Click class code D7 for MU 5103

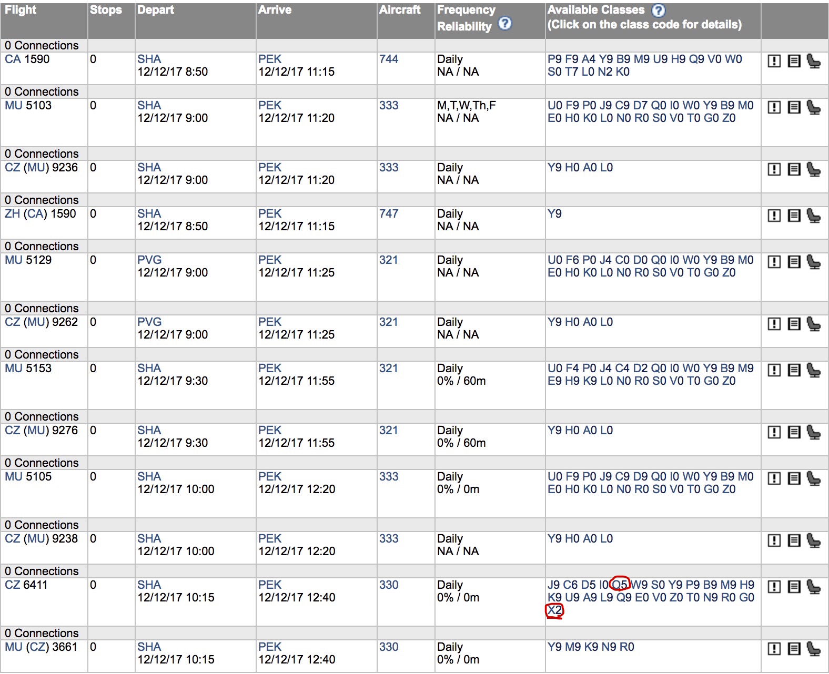coord(640,106)
